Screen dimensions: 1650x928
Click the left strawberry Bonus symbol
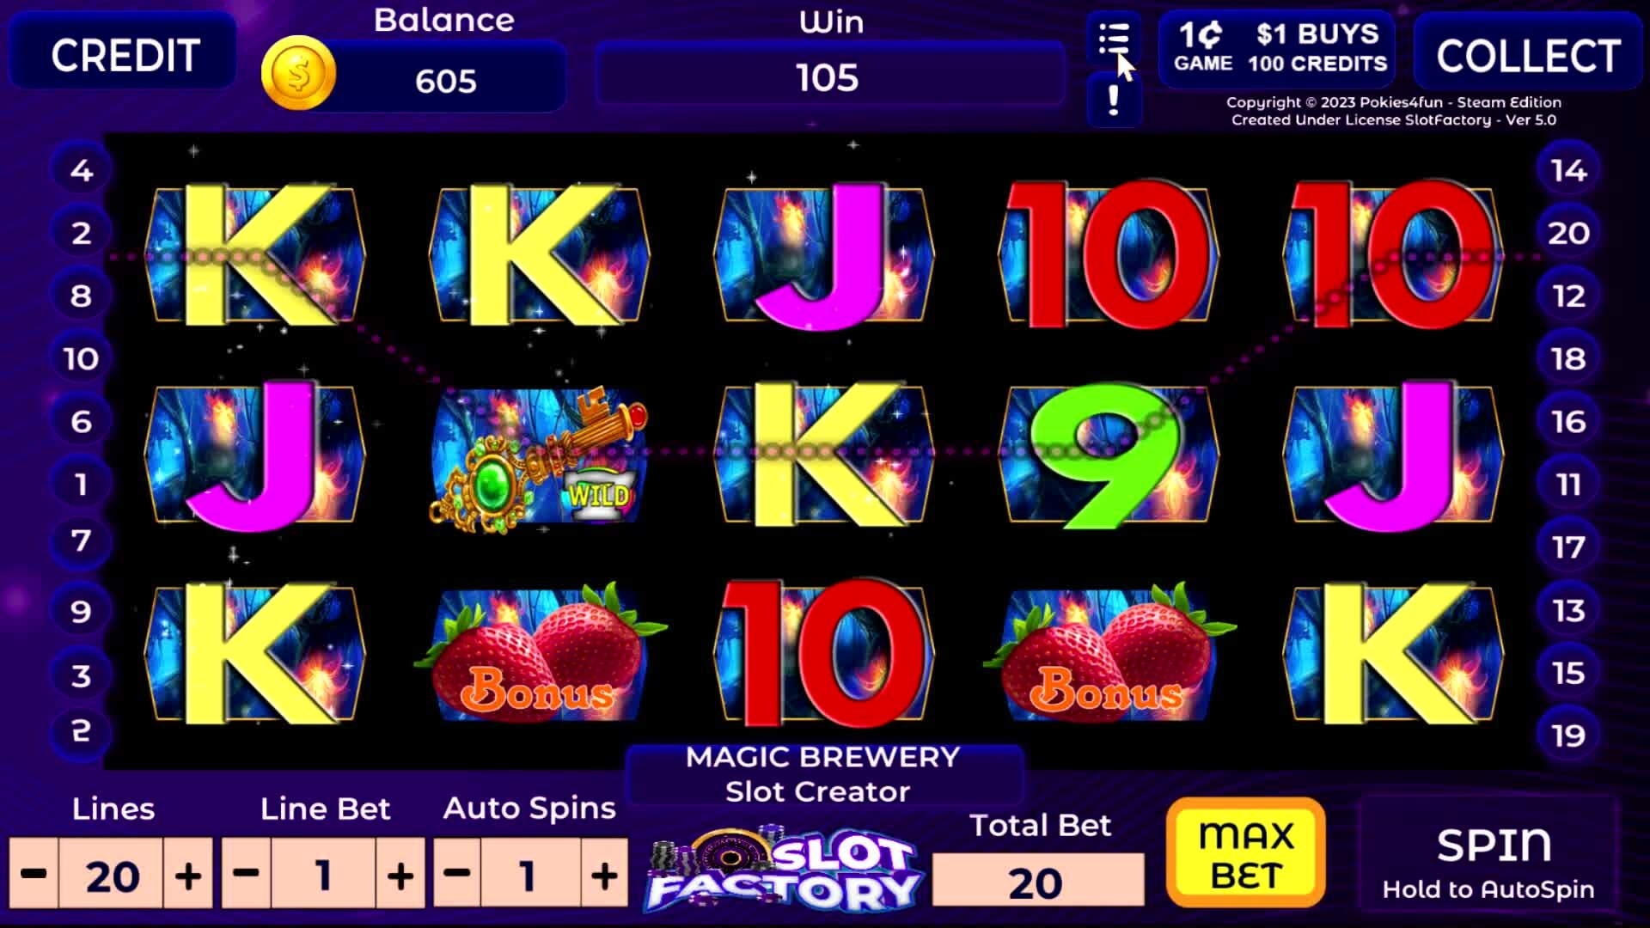coord(540,653)
